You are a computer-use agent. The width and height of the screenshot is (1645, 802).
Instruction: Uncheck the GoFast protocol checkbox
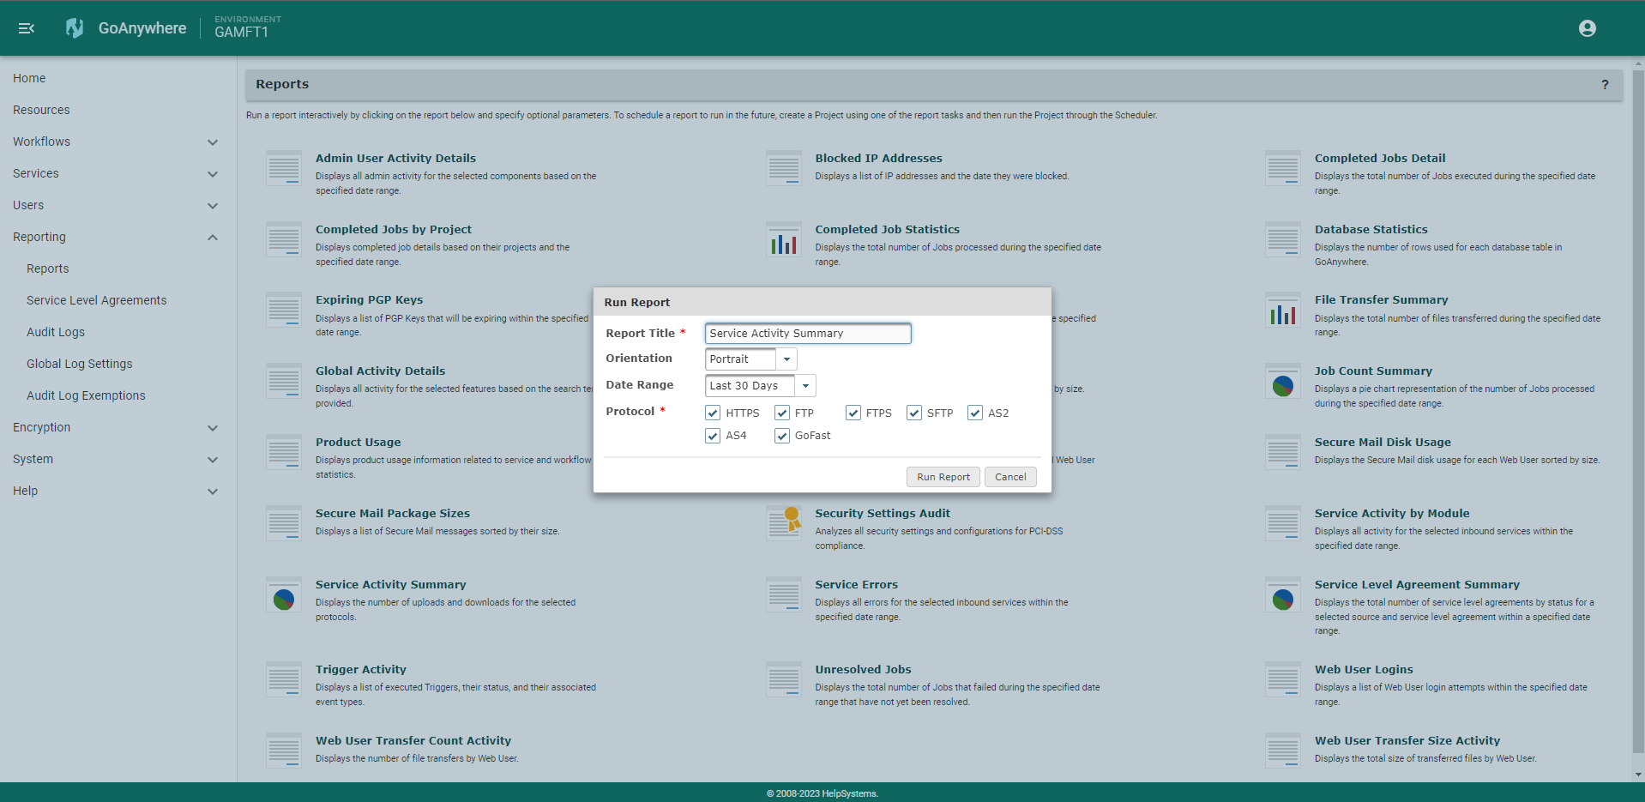pyautogui.click(x=782, y=436)
